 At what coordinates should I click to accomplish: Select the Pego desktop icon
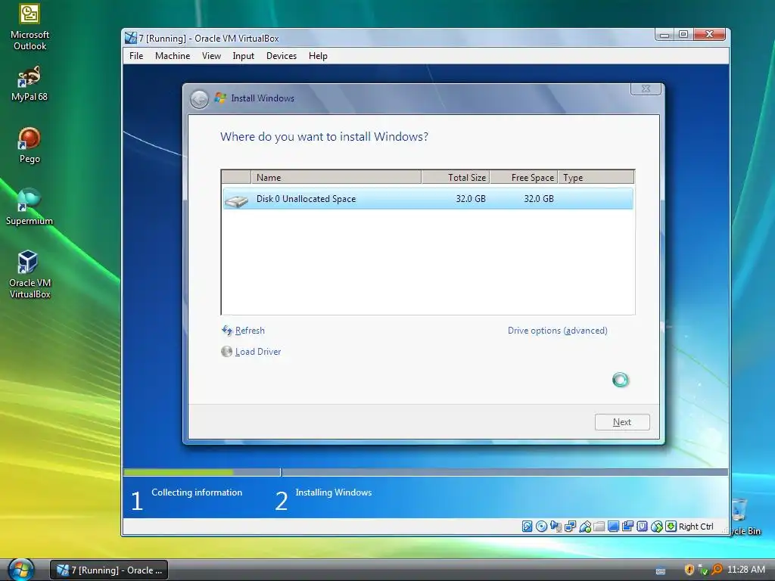pyautogui.click(x=30, y=146)
